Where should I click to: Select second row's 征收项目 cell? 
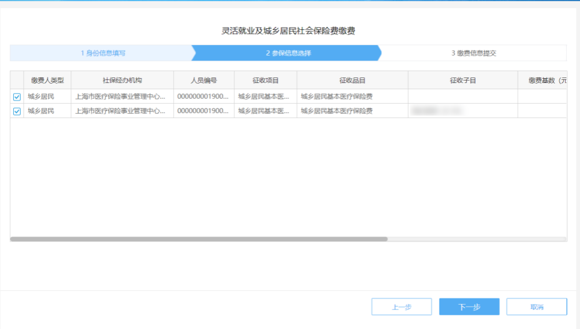(x=264, y=111)
